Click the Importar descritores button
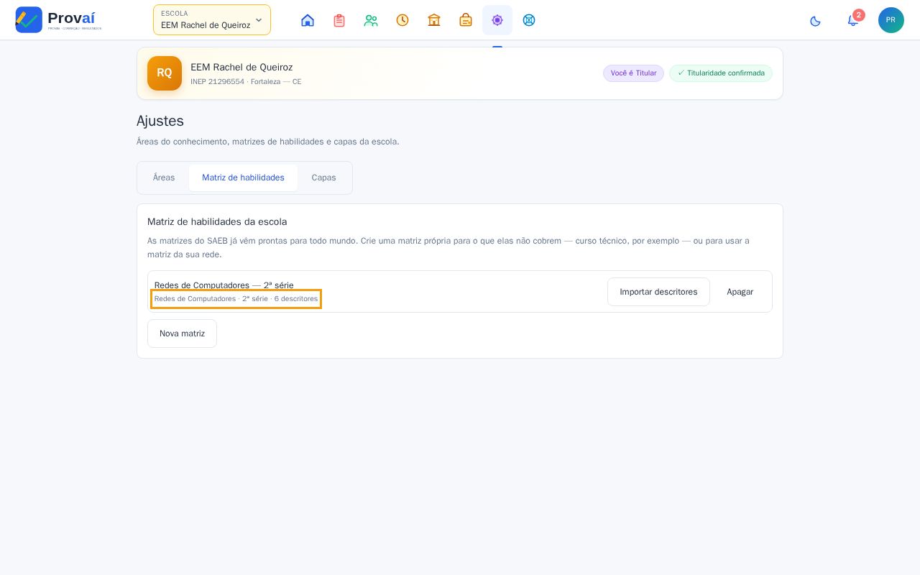Viewport: 920px width, 575px height. click(658, 292)
